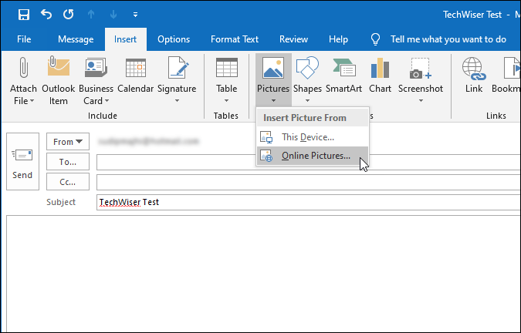Click the SmartArt icon

pyautogui.click(x=343, y=71)
